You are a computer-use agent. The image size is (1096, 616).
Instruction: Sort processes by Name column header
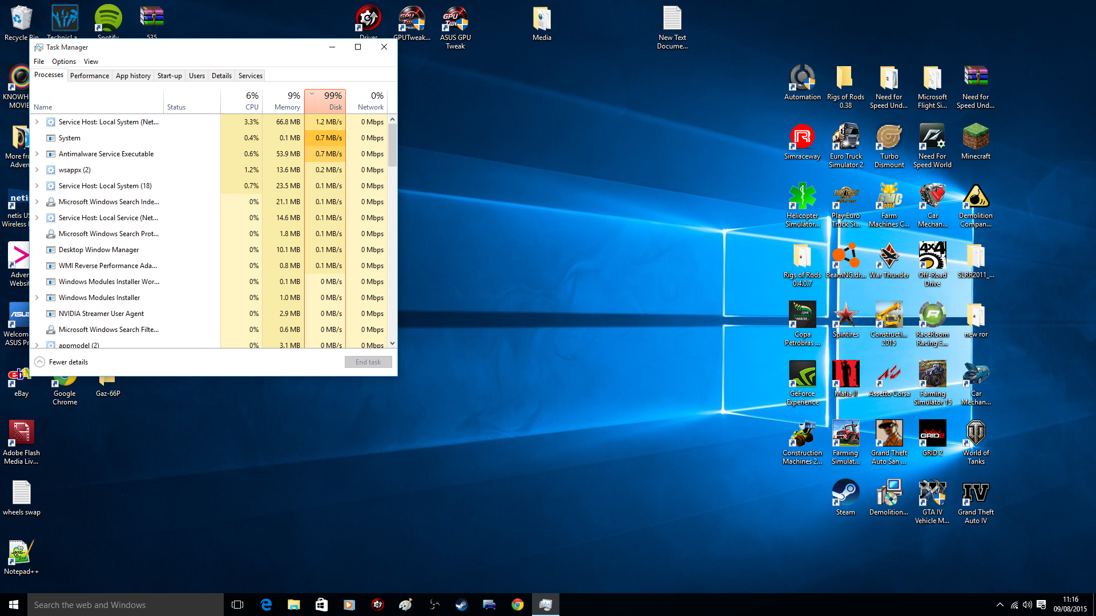(97, 101)
